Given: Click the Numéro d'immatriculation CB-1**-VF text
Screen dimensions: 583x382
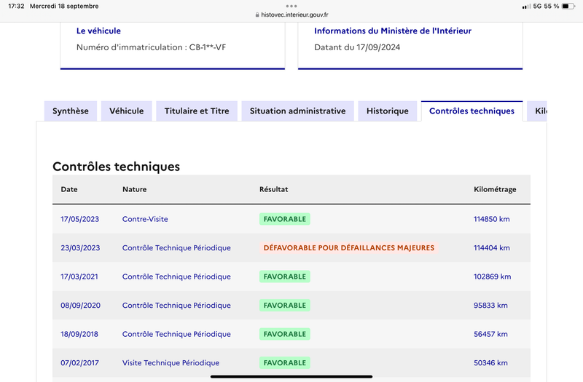Looking at the screenshot, I should (151, 47).
